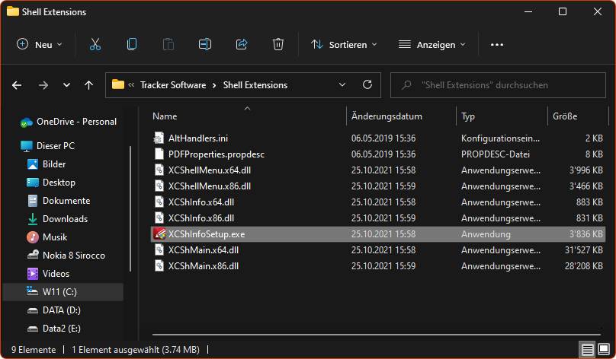616x359 pixels.
Task: Select the AltHandlers.ini file icon
Action: coord(159,138)
